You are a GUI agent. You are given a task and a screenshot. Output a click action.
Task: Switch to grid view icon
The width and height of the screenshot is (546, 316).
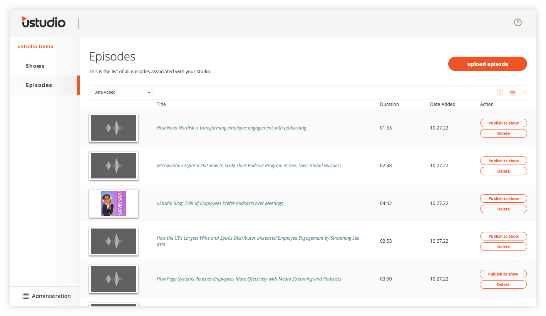point(500,92)
